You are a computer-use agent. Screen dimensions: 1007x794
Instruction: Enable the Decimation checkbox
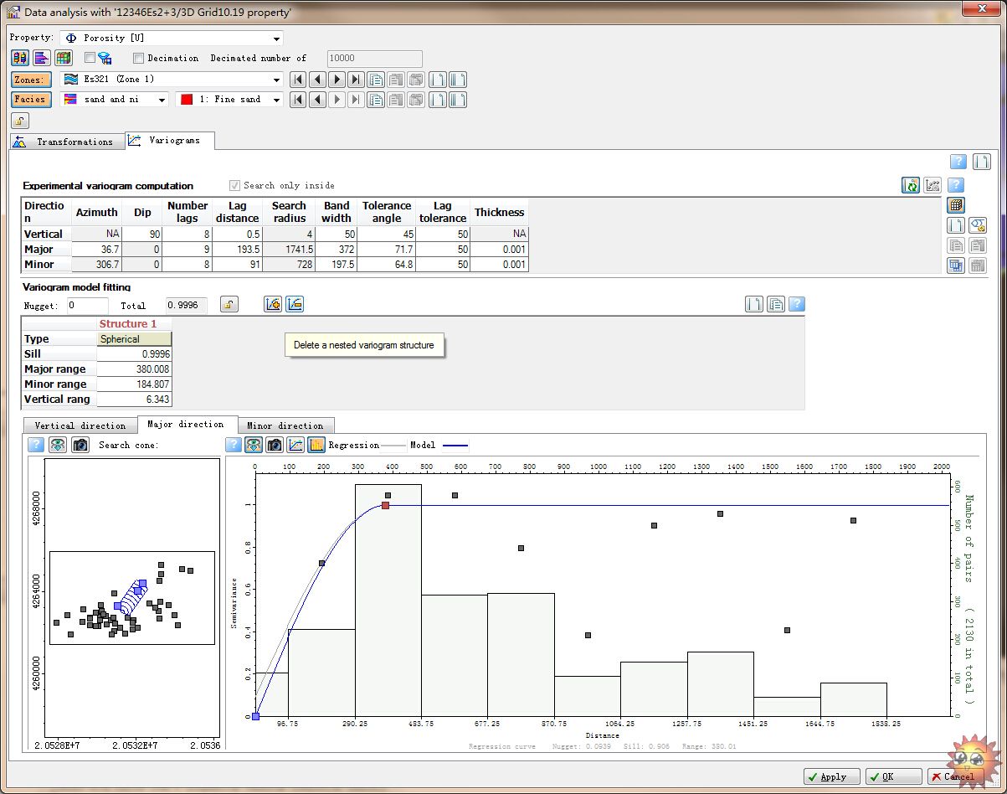point(139,58)
